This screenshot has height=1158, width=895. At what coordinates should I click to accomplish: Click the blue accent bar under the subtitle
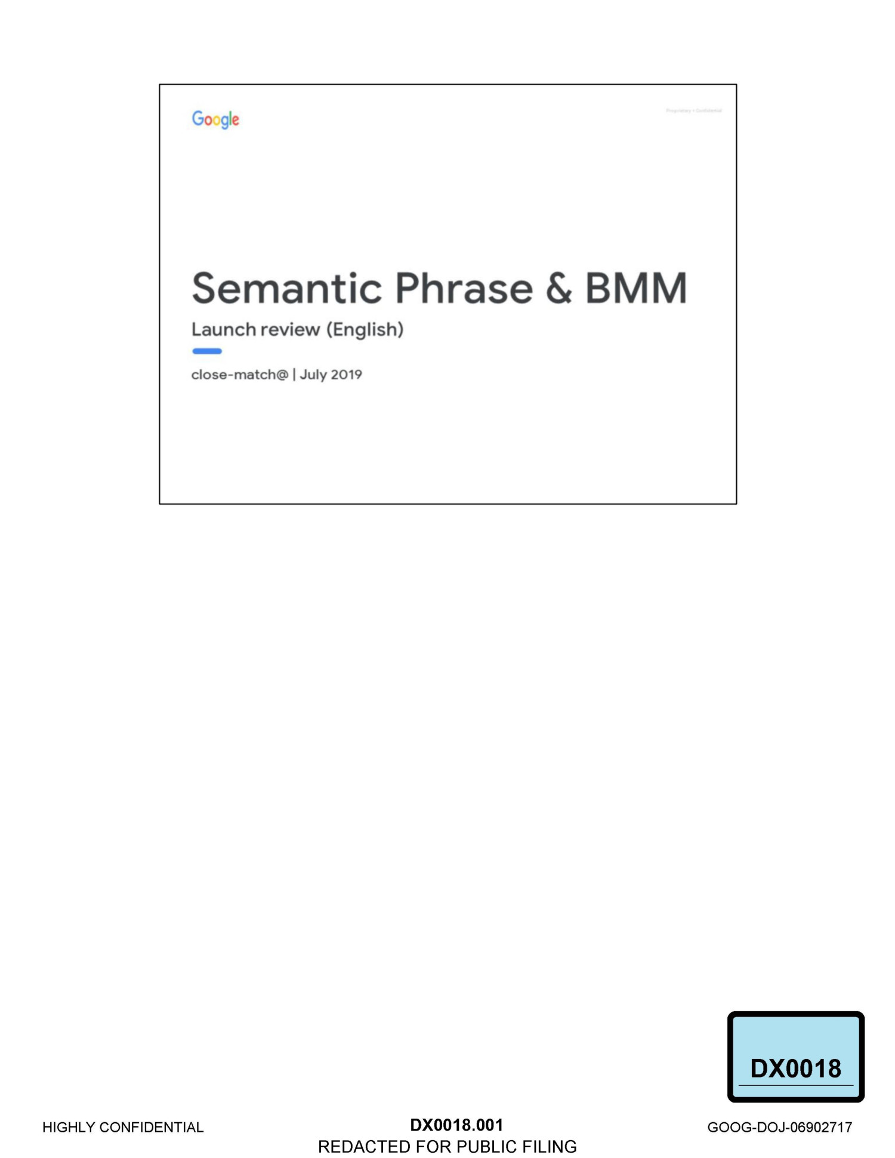click(206, 351)
